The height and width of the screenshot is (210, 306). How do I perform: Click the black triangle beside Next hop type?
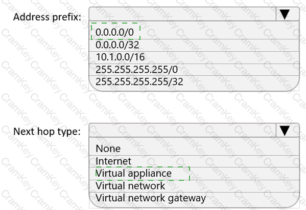(x=285, y=131)
